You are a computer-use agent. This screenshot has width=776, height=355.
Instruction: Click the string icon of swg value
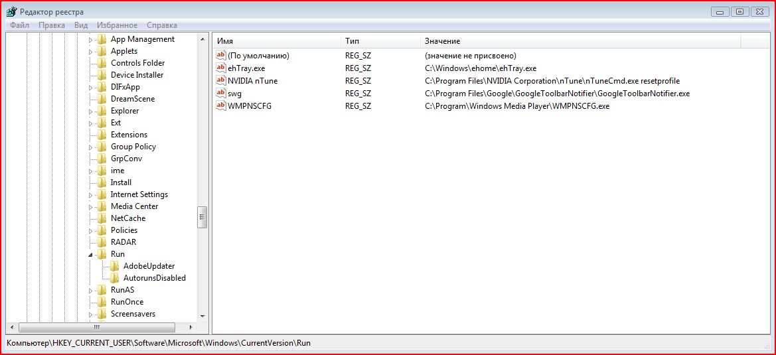pyautogui.click(x=221, y=93)
